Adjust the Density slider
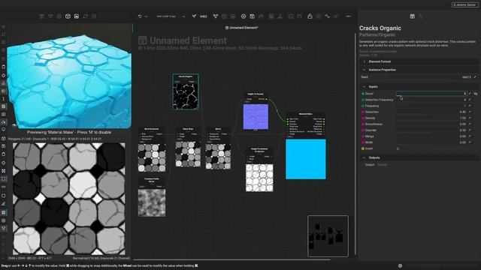Viewport: 481px width, 270px height. point(431,118)
